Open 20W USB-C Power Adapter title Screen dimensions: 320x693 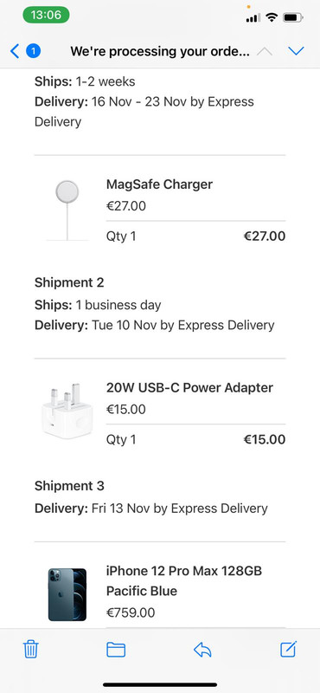[x=189, y=387]
